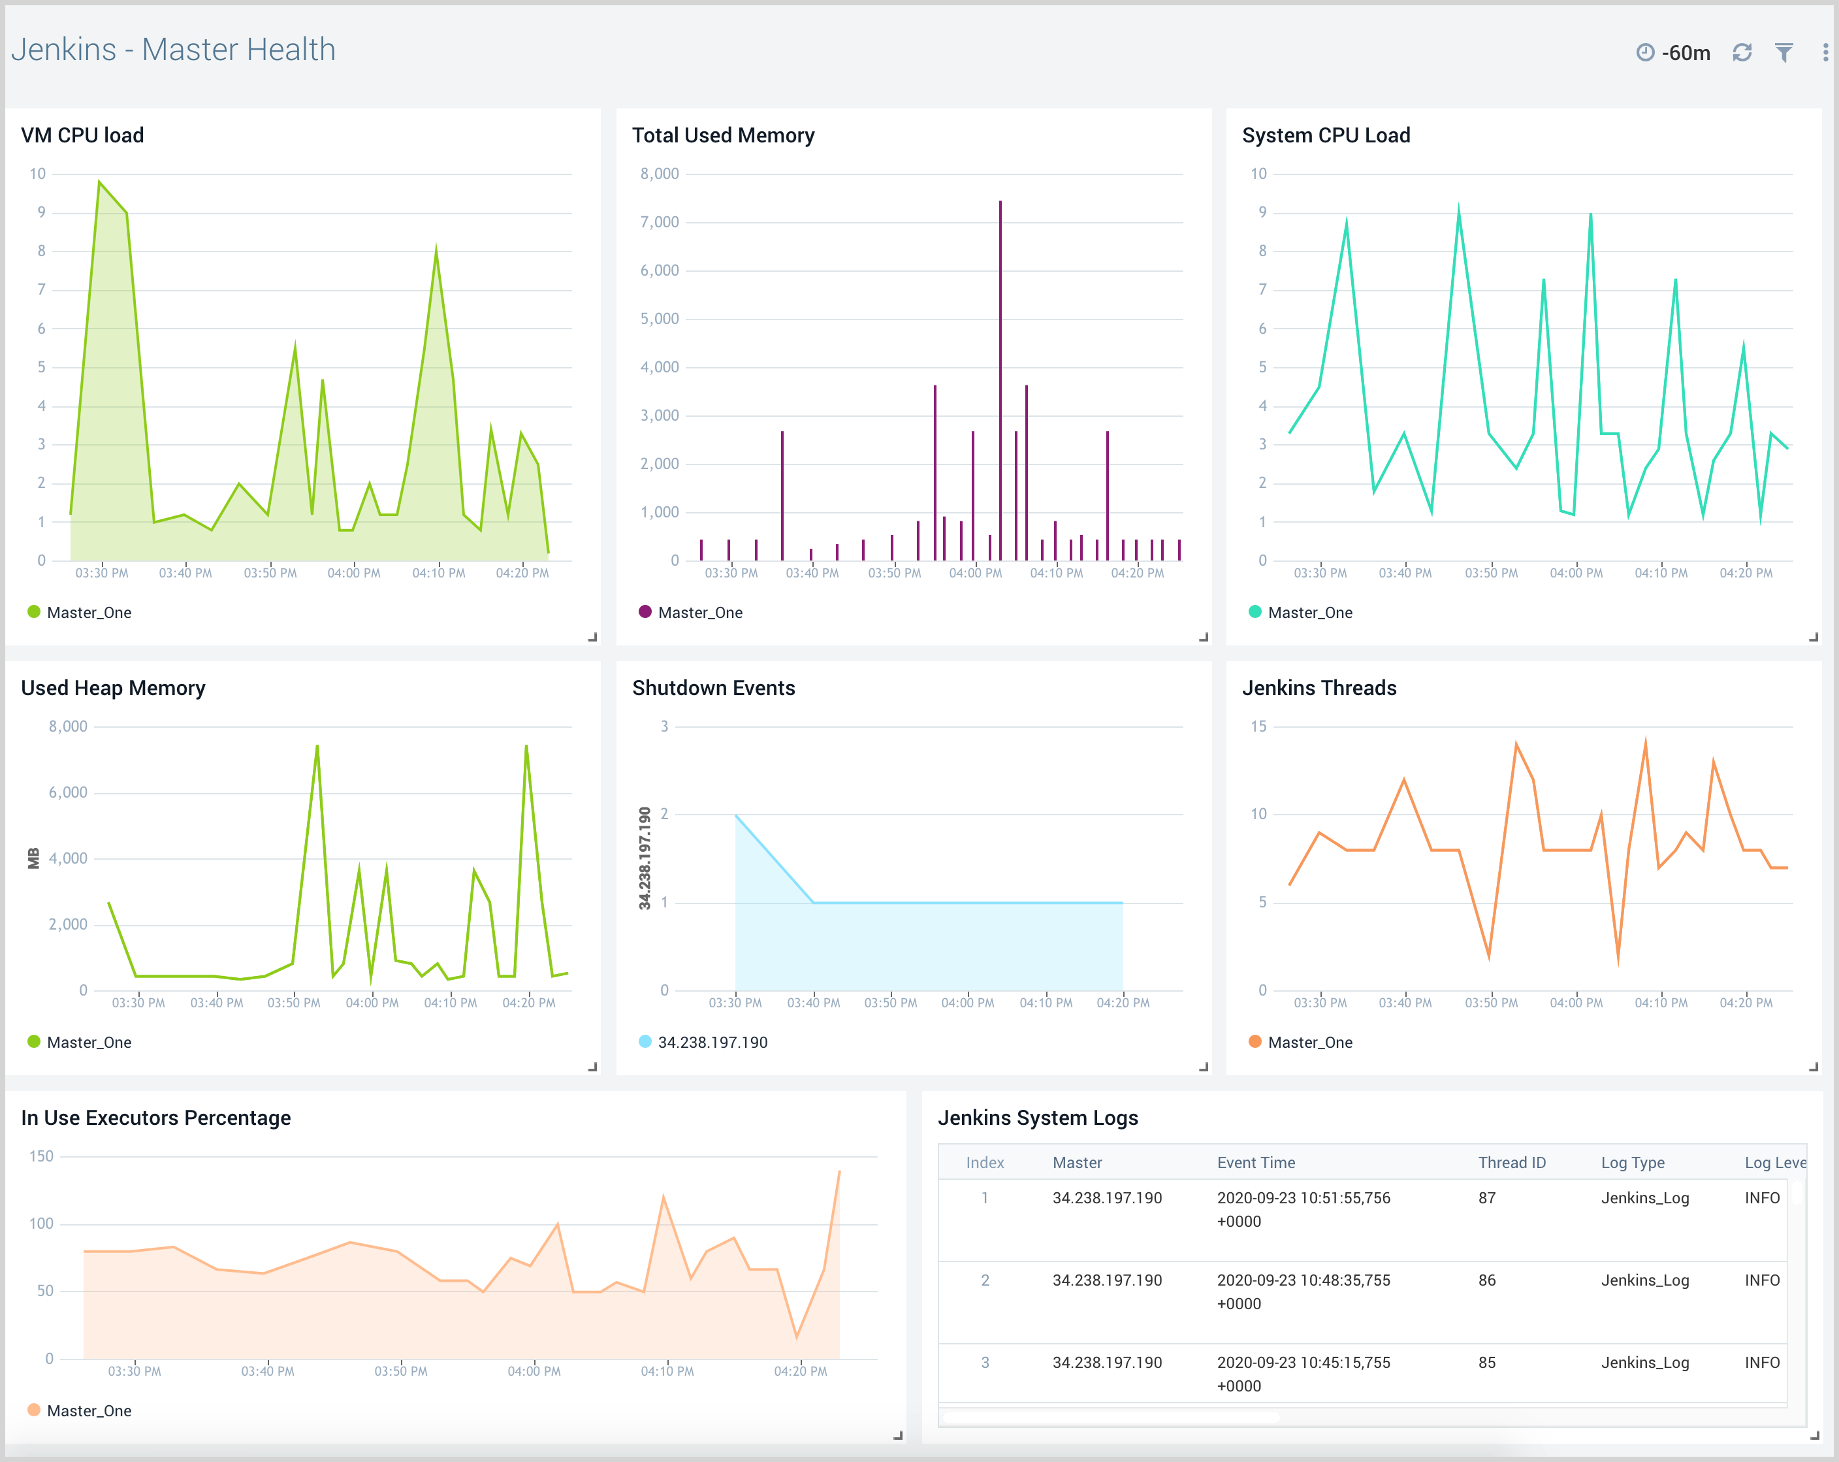Image resolution: width=1839 pixels, height=1462 pixels.
Task: Select log row with Thread ID 86
Action: (1487, 1280)
